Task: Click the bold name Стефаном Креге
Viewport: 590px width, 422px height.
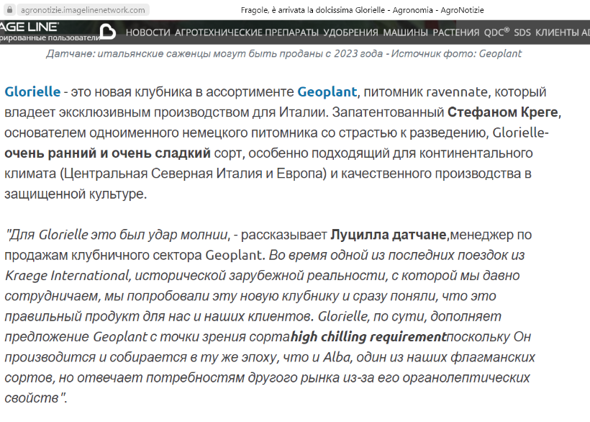Action: click(x=503, y=113)
